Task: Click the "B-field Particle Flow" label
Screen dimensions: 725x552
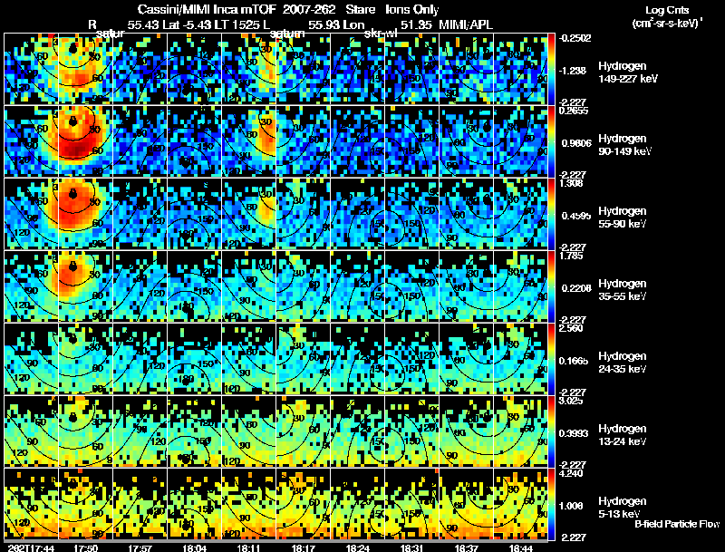Action: 677,524
